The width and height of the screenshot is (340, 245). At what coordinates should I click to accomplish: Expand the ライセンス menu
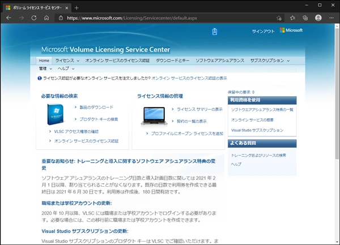tap(67, 61)
